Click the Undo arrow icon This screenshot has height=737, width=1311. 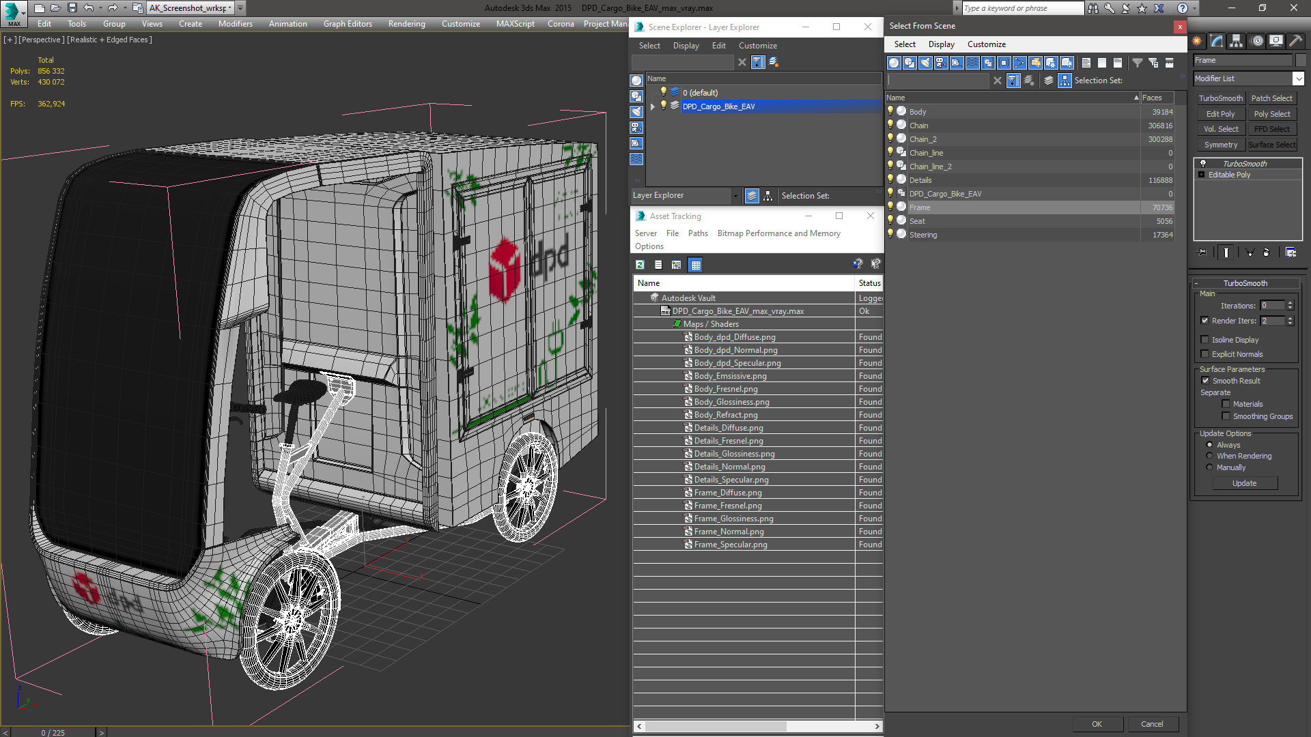(x=89, y=8)
